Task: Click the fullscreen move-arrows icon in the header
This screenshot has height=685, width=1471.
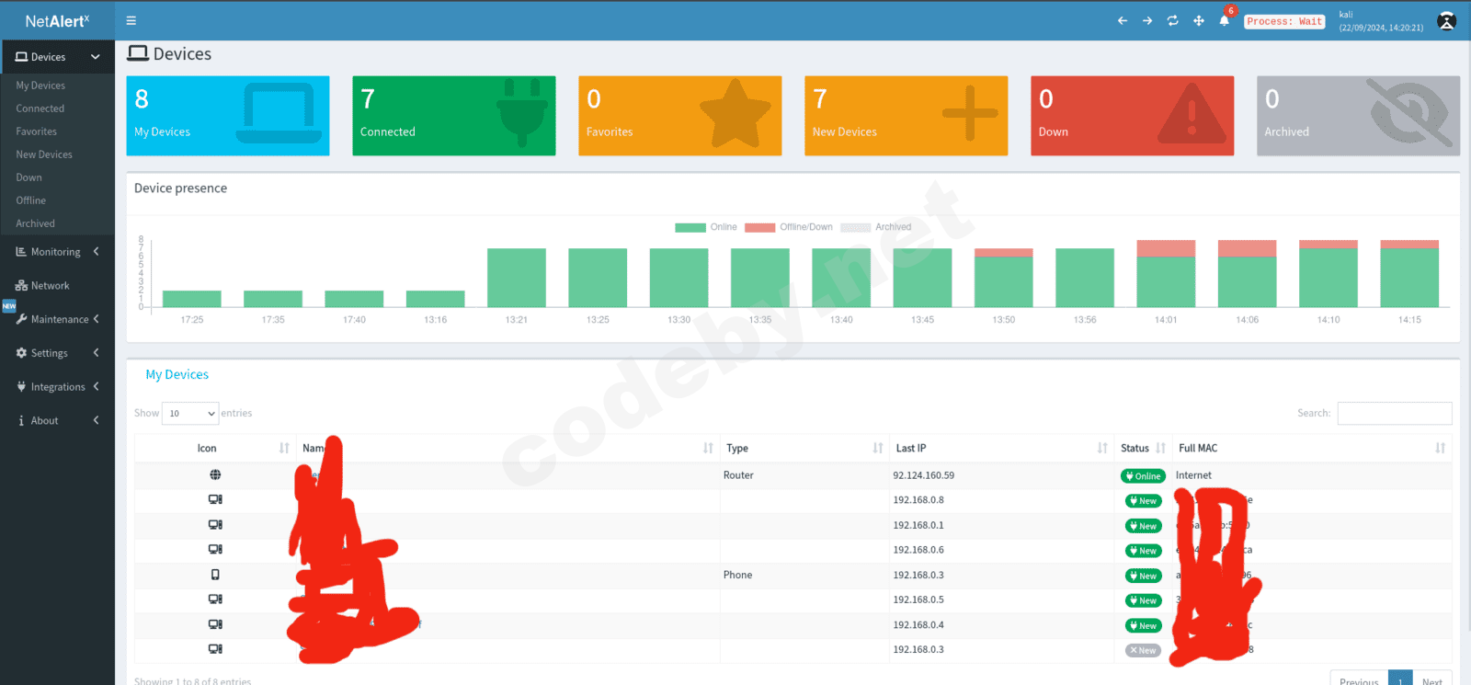Action: [1198, 20]
